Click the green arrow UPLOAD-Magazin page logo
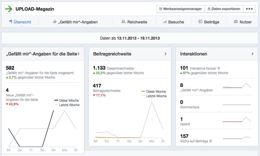This screenshot has width=260, height=156. point(8,9)
